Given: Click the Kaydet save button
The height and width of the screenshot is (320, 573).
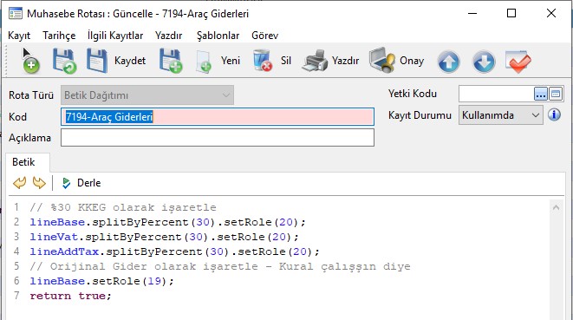Looking at the screenshot, I should coord(116,61).
